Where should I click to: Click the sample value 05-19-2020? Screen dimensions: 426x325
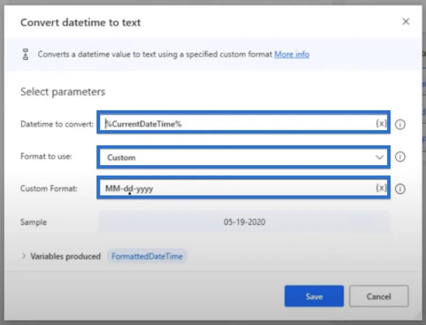(244, 222)
